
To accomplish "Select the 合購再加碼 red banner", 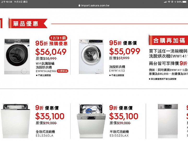I will pos(168,40).
